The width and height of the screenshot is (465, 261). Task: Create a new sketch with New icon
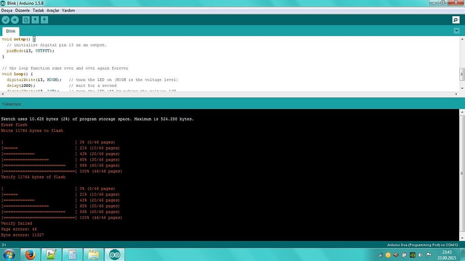(x=26, y=19)
